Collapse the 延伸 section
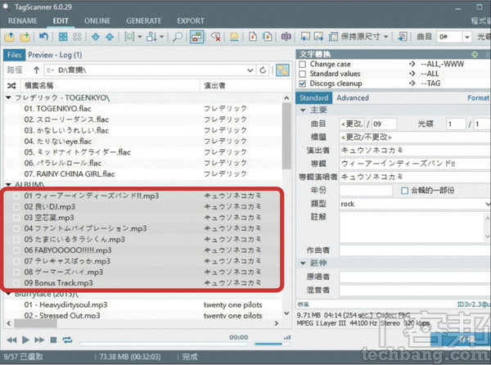The height and width of the screenshot is (365, 491). click(303, 263)
